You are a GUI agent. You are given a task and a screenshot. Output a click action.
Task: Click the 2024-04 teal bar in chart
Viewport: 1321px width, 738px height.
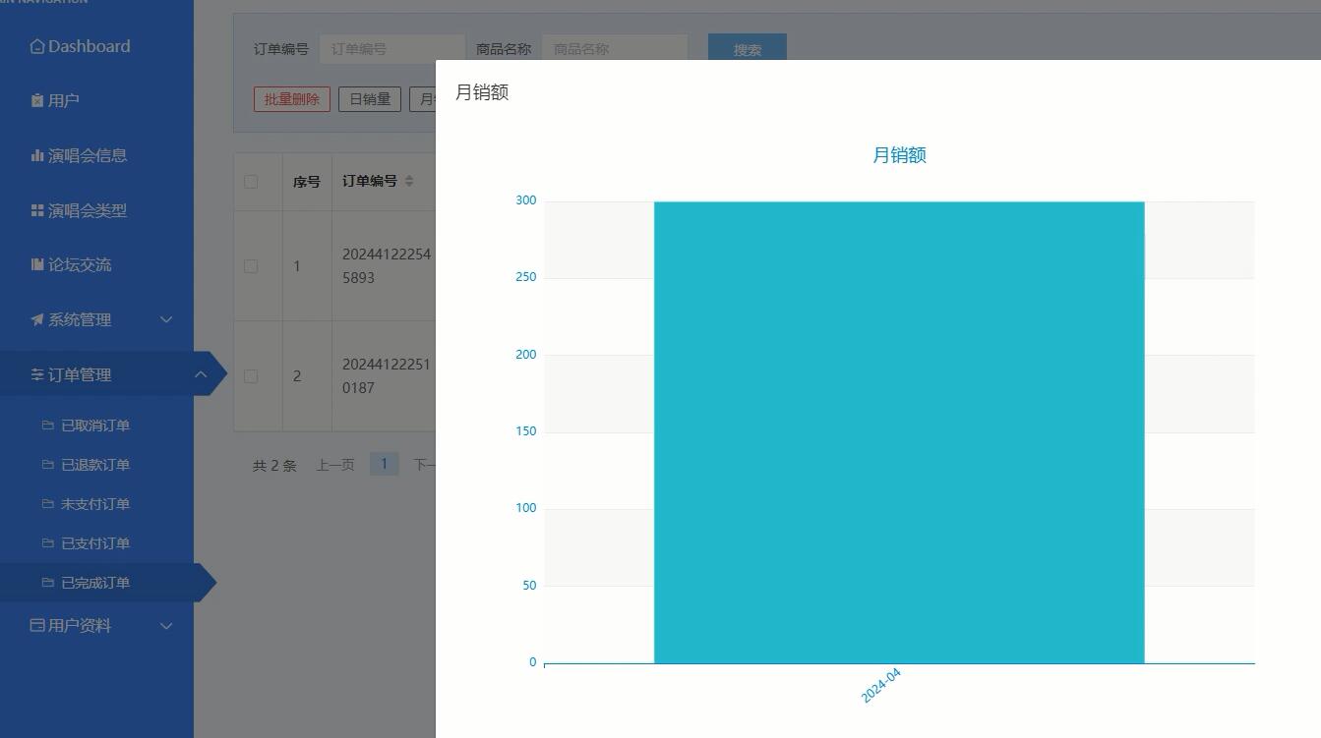pos(899,432)
